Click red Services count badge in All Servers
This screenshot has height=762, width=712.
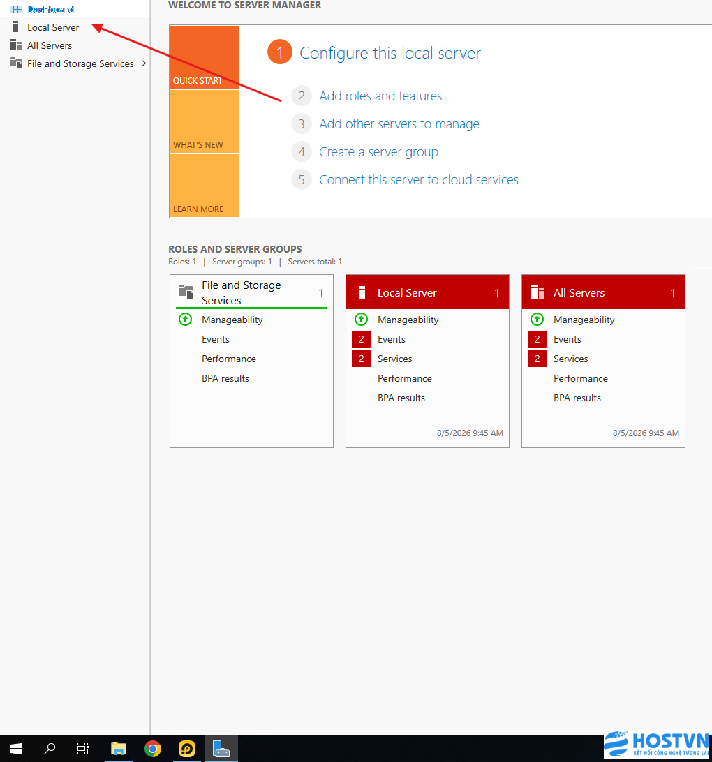click(x=537, y=359)
